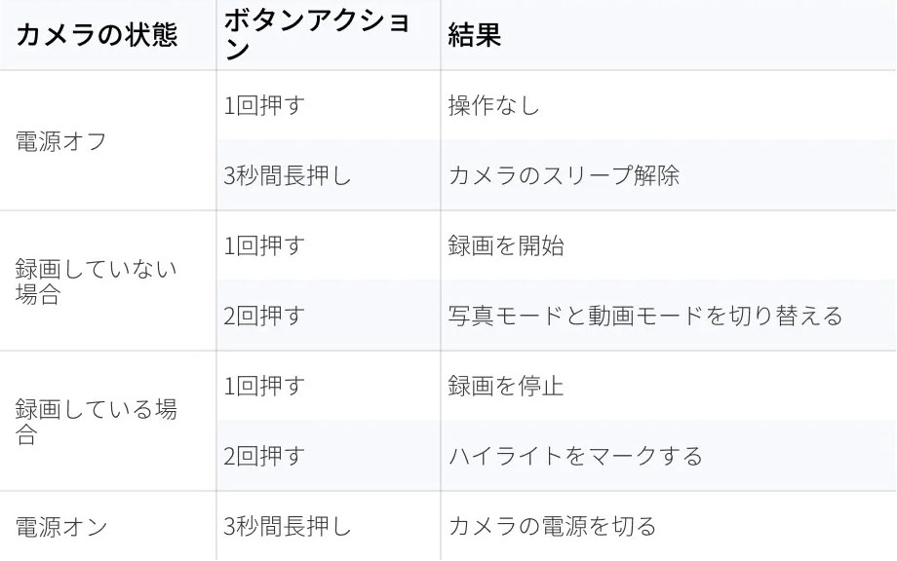Click the カメラのスリープ解除 result text
This screenshot has width=897, height=561.
(564, 176)
